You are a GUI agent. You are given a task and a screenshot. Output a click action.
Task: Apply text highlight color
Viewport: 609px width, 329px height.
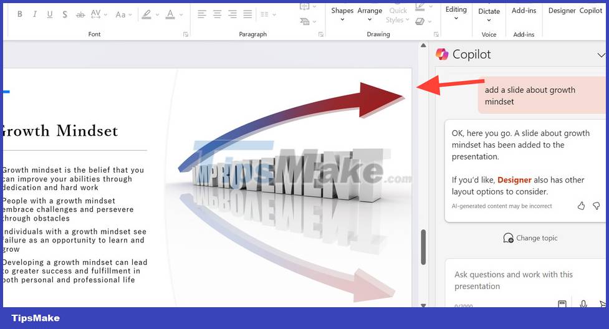point(146,15)
